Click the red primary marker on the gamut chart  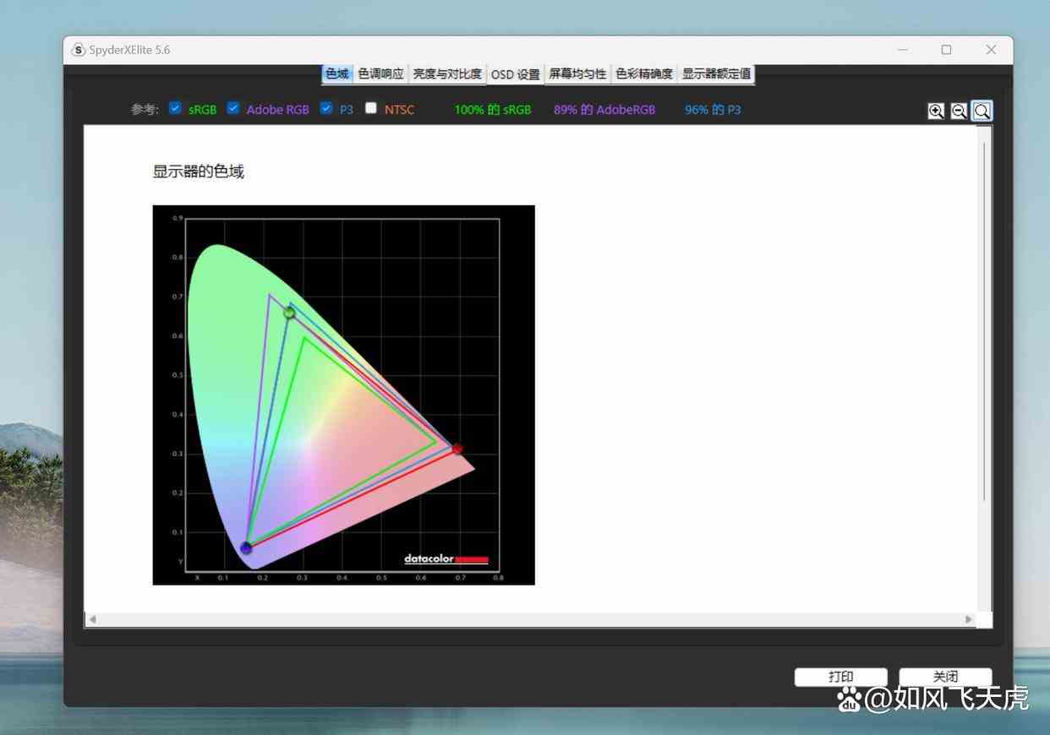pyautogui.click(x=457, y=449)
